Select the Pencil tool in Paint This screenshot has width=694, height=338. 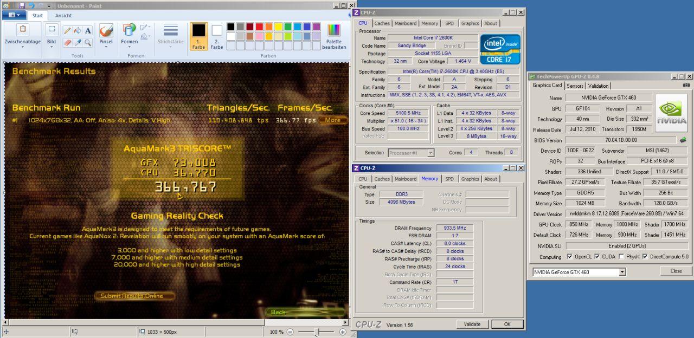point(67,30)
